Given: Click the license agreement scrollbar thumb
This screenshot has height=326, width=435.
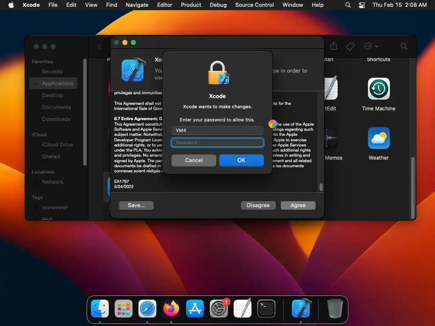Looking at the screenshot, I should tap(321, 187).
